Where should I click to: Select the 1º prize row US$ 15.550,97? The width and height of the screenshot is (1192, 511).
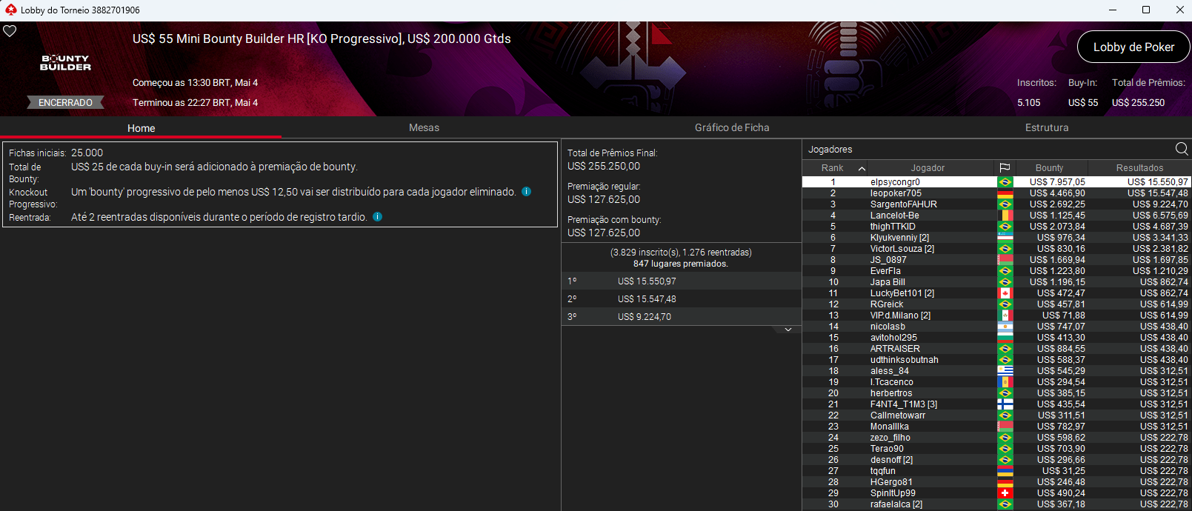pos(682,281)
